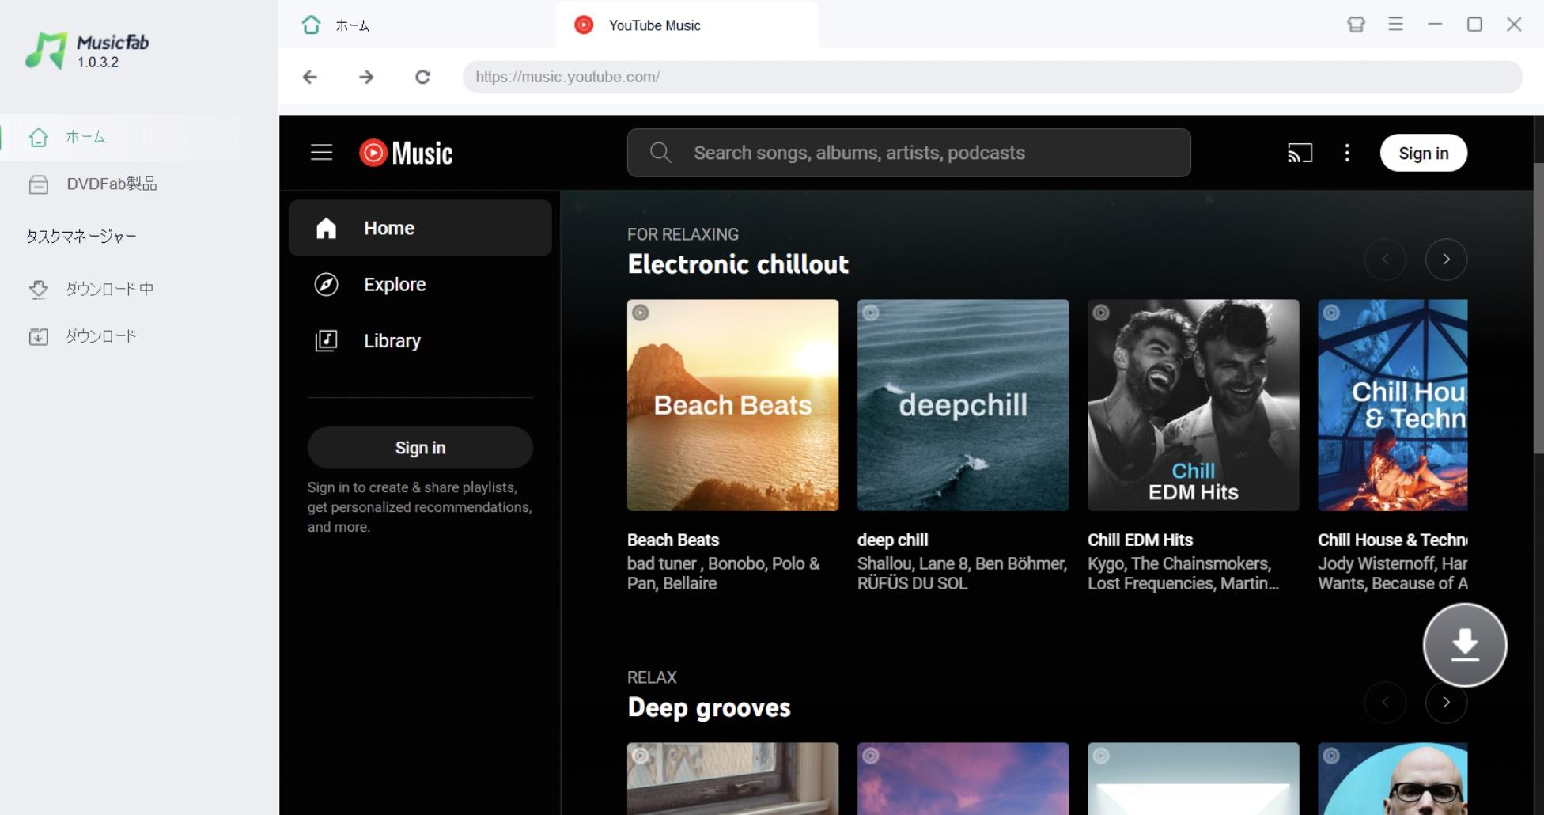Click the Home house icon in YouTube sidebar
Screen dimensions: 1544x815
(x=326, y=228)
